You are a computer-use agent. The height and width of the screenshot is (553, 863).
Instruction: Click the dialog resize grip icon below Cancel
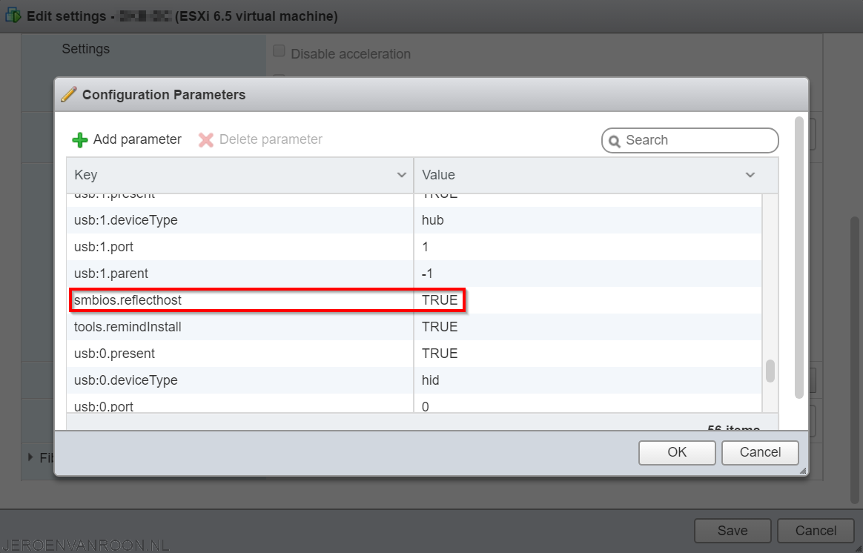(x=803, y=471)
